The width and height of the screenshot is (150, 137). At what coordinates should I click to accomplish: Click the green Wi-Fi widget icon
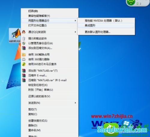[131, 2]
